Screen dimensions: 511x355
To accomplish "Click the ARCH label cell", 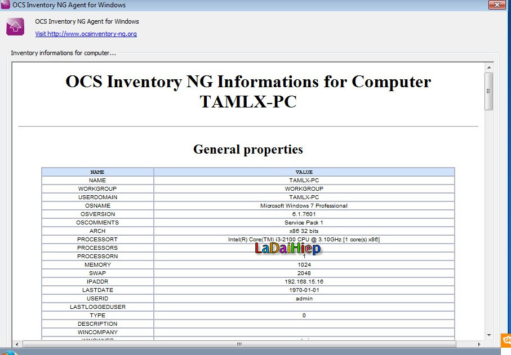I will click(x=97, y=231).
